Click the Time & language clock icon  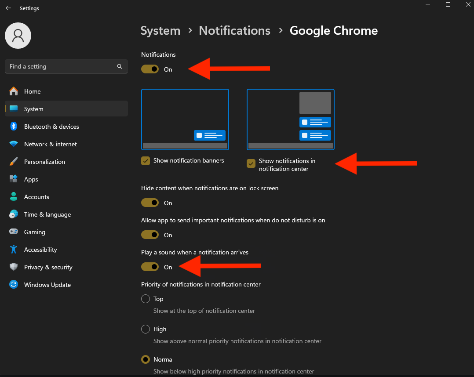point(14,214)
